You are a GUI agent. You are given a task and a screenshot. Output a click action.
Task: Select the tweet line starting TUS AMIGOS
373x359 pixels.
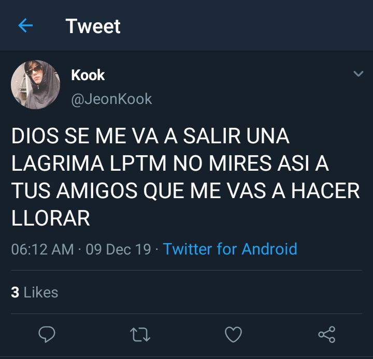pos(185,191)
